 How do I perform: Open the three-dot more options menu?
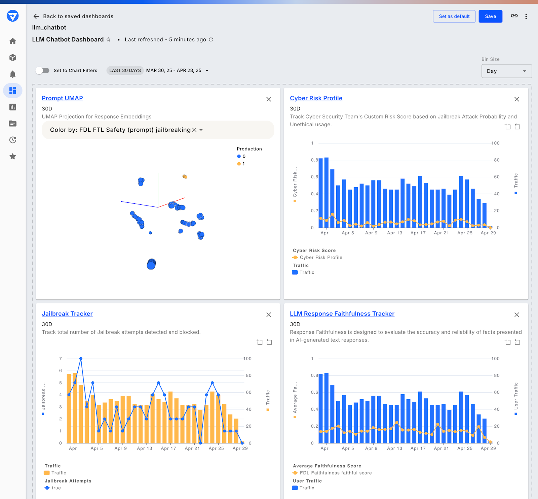click(526, 16)
